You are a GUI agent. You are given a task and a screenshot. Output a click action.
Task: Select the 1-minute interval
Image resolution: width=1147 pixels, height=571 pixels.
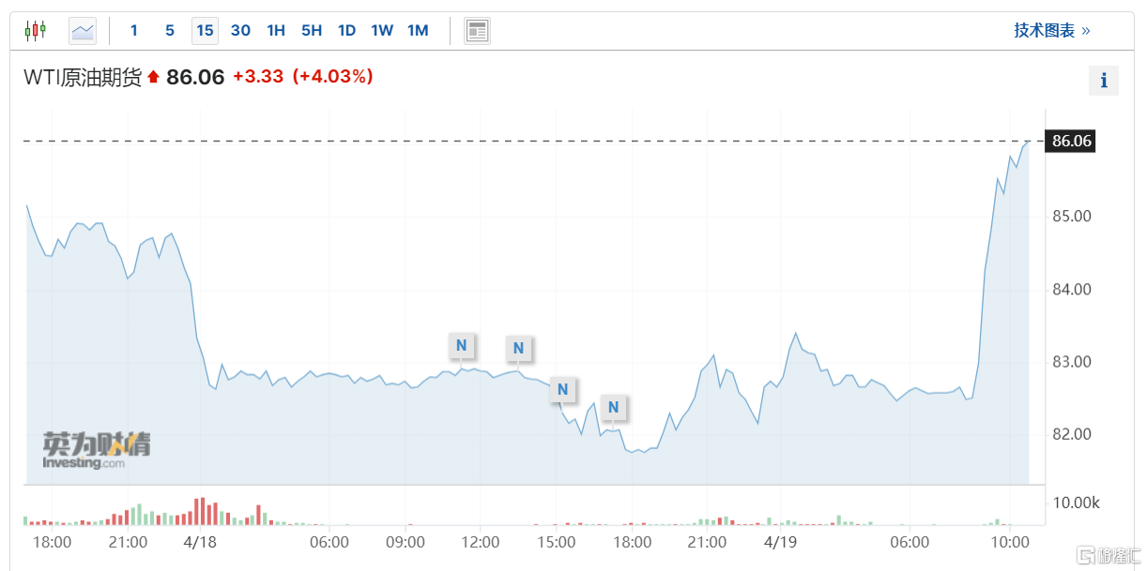pos(134,31)
